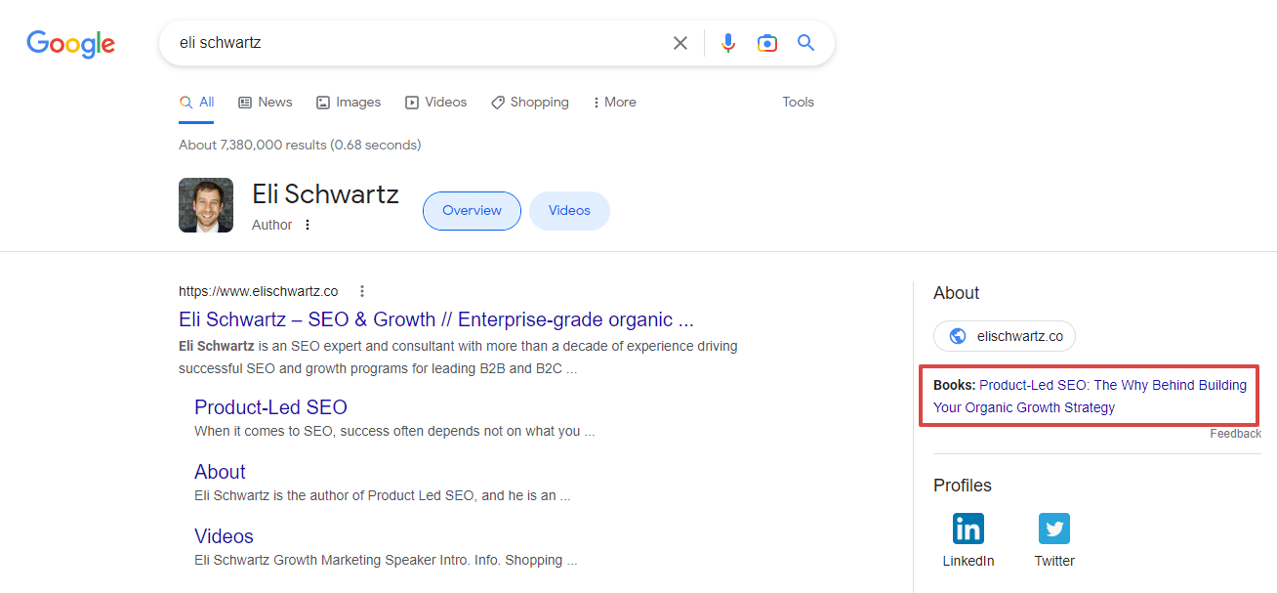Viewport: 1277px width, 593px height.
Task: Open the Eli Schwartz SEO & Growth result title
Action: pyautogui.click(x=436, y=319)
